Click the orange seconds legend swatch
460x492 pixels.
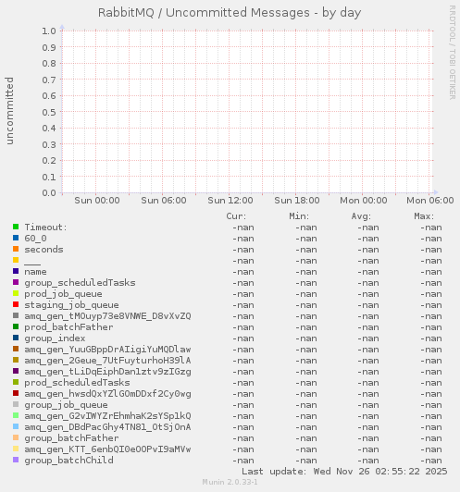click(x=16, y=249)
